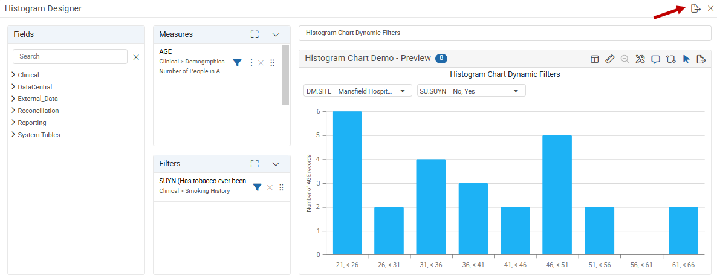Collapse the Filters panel chevron
The image size is (717, 278).
pos(276,164)
